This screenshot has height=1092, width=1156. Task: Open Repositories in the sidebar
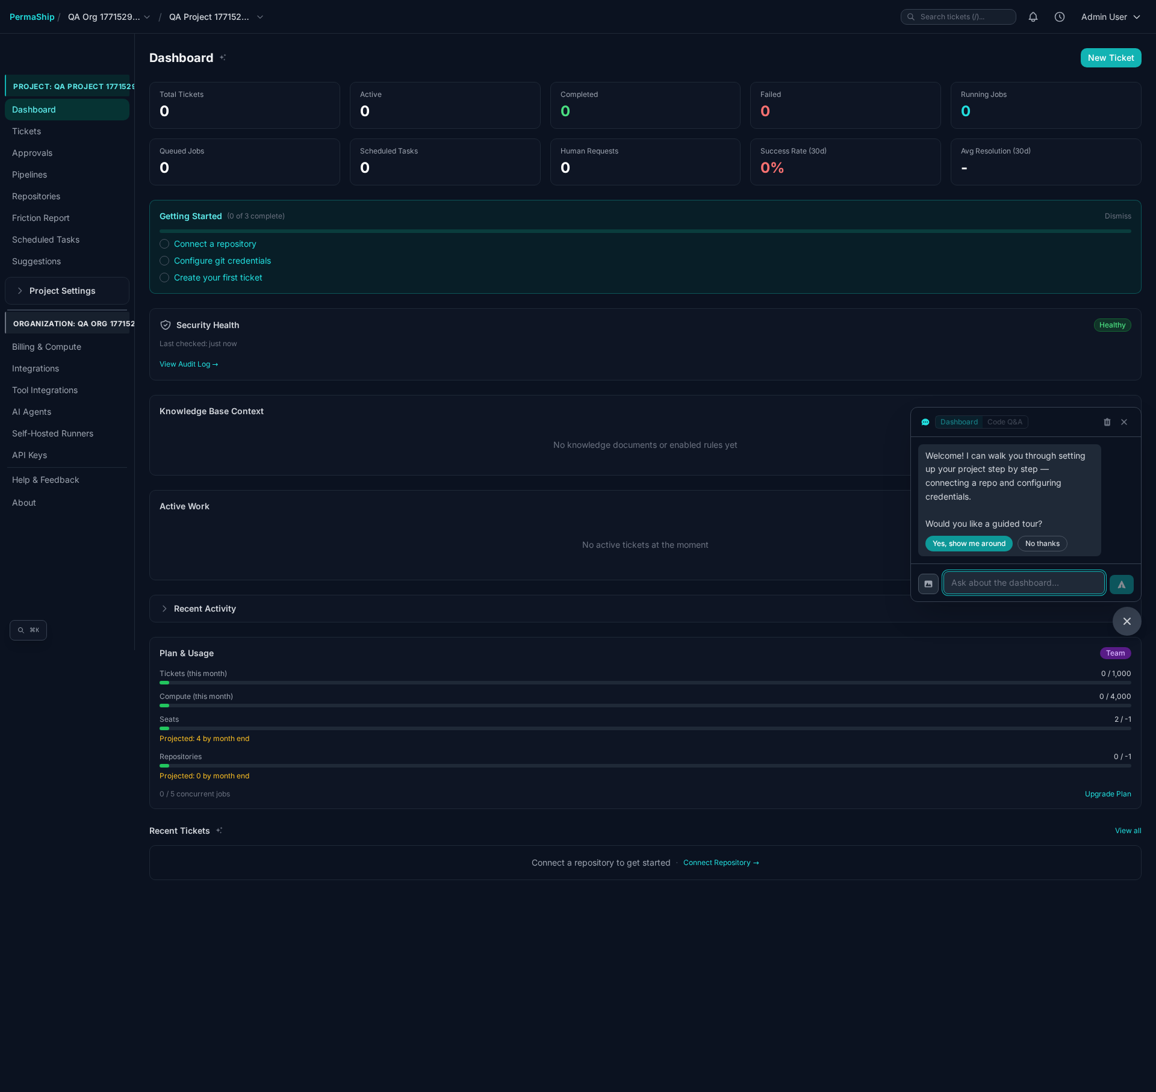[x=36, y=196]
